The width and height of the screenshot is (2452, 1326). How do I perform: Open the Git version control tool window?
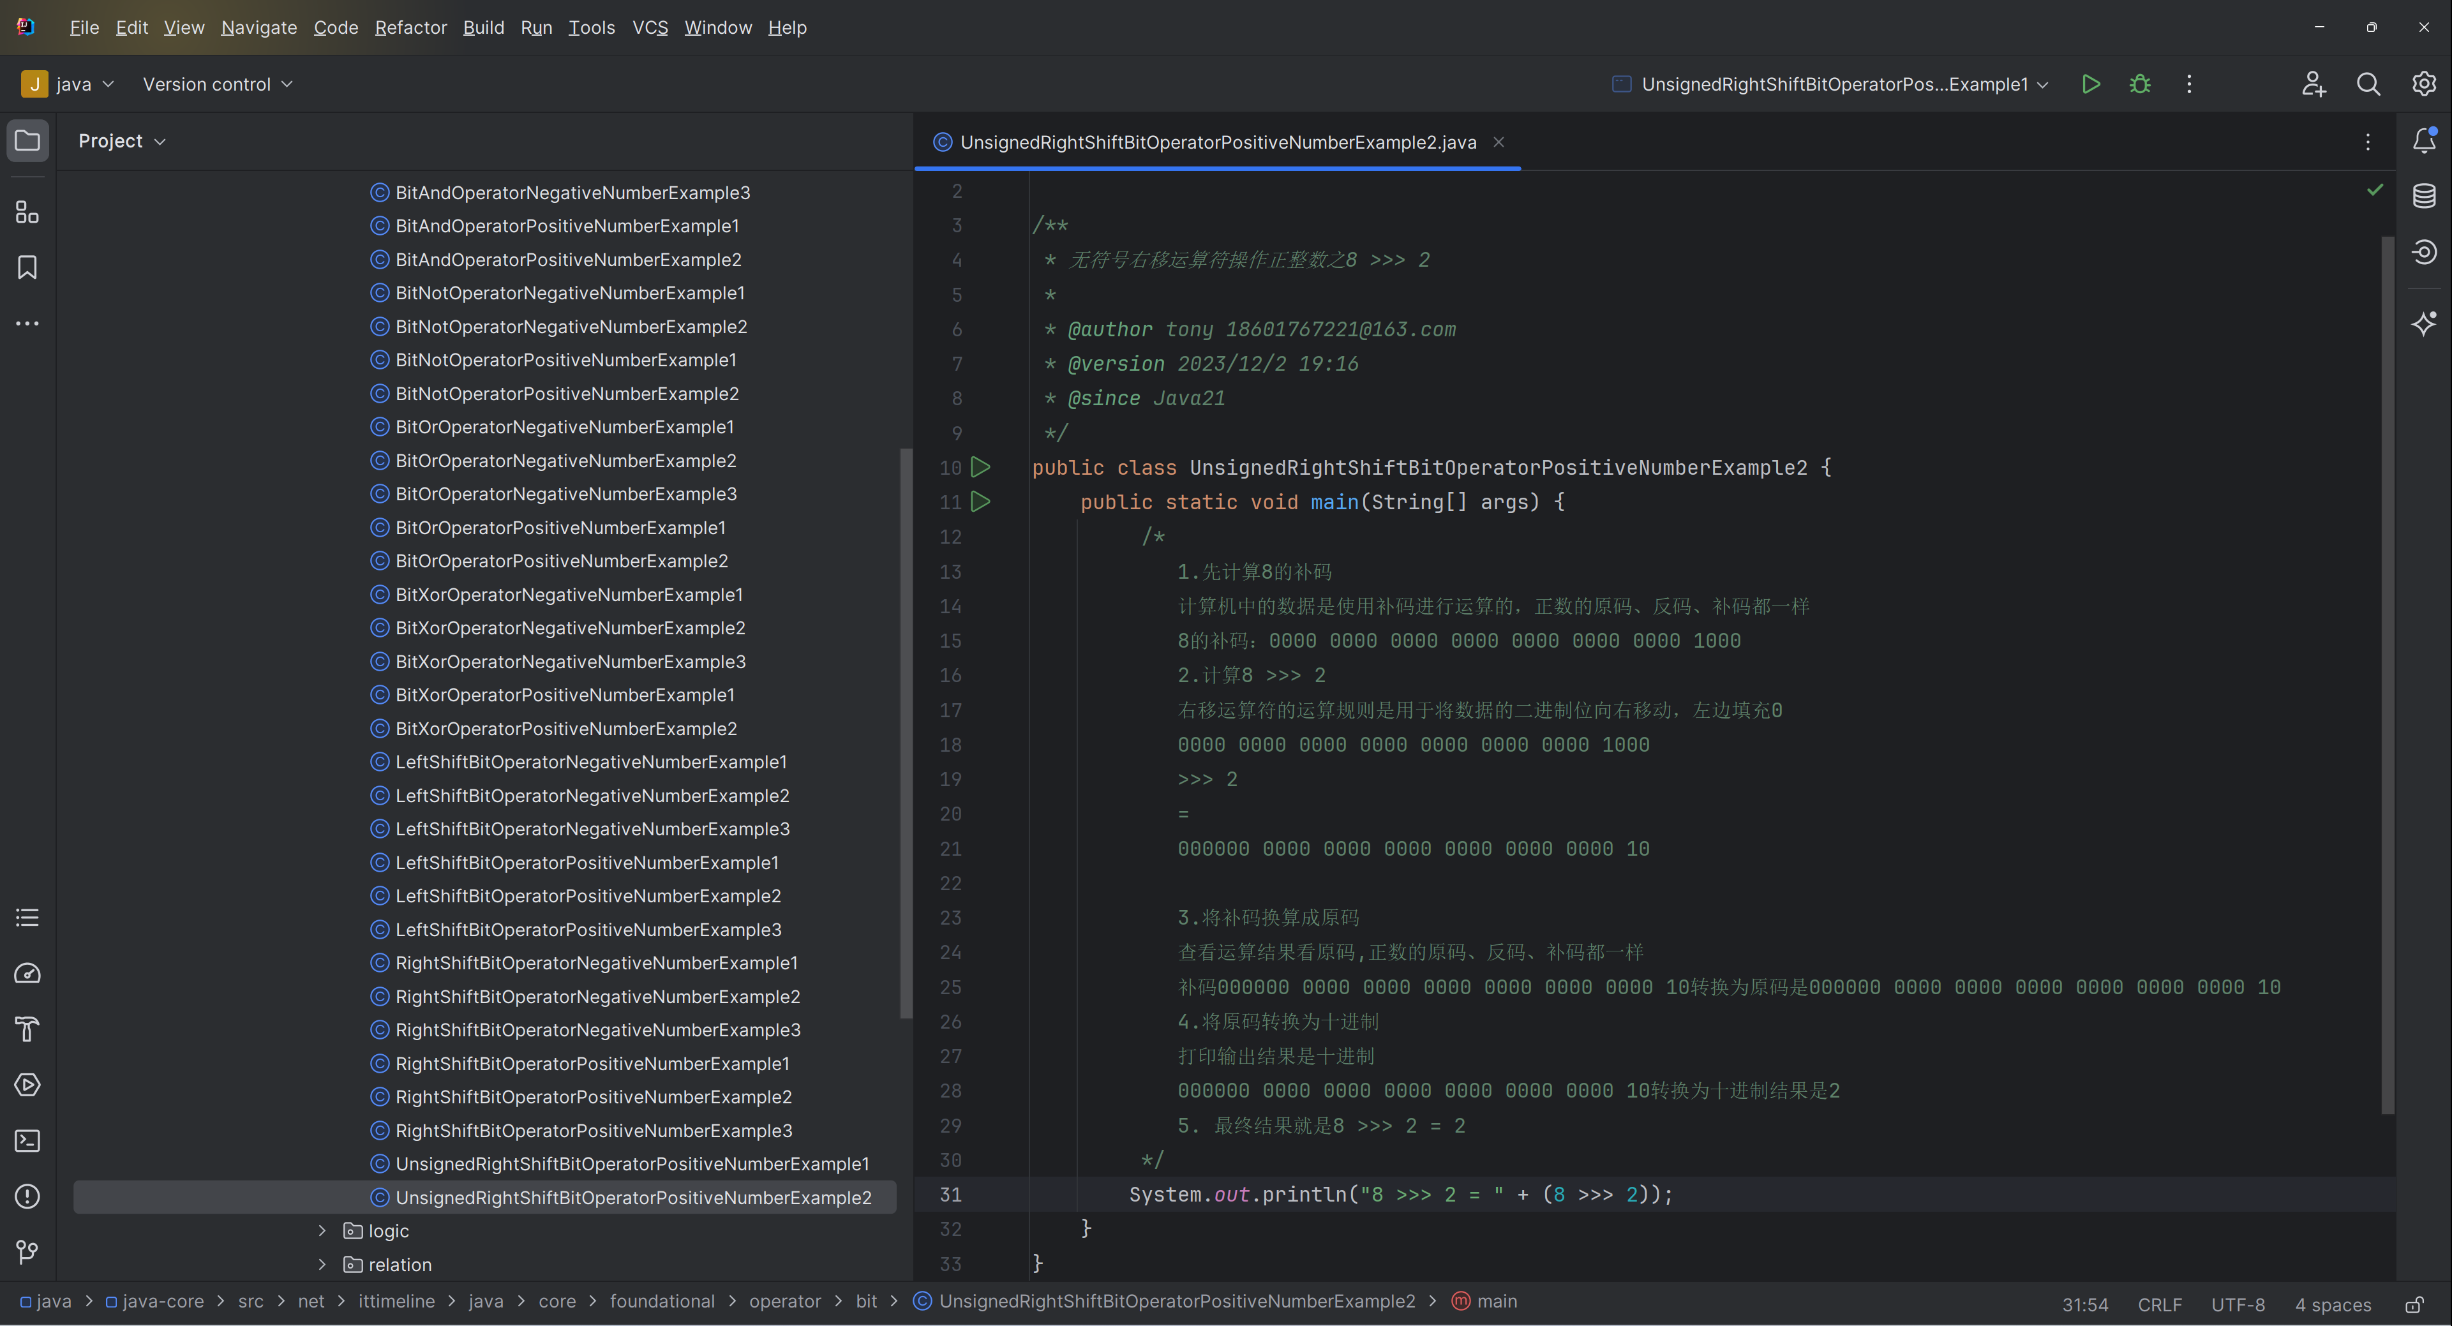[27, 1252]
